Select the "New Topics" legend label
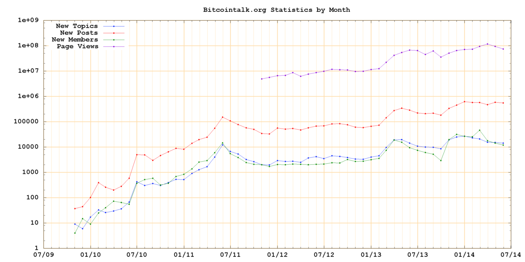 click(x=77, y=26)
